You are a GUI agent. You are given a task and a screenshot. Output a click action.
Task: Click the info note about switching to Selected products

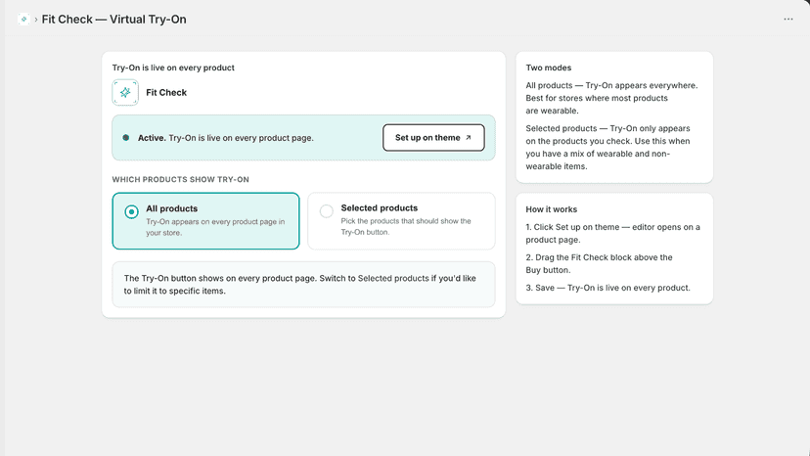click(303, 285)
